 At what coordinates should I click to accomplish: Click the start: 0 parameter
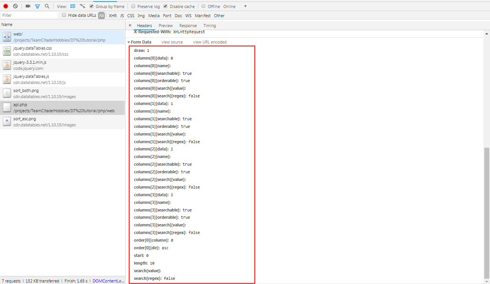pos(141,255)
